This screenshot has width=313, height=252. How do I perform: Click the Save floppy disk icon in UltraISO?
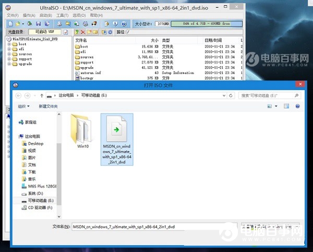pyautogui.click(x=38, y=24)
